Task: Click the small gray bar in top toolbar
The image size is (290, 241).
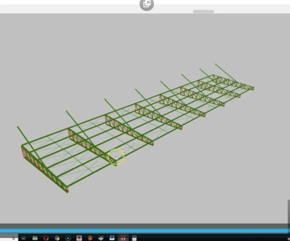Action: click(203, 11)
